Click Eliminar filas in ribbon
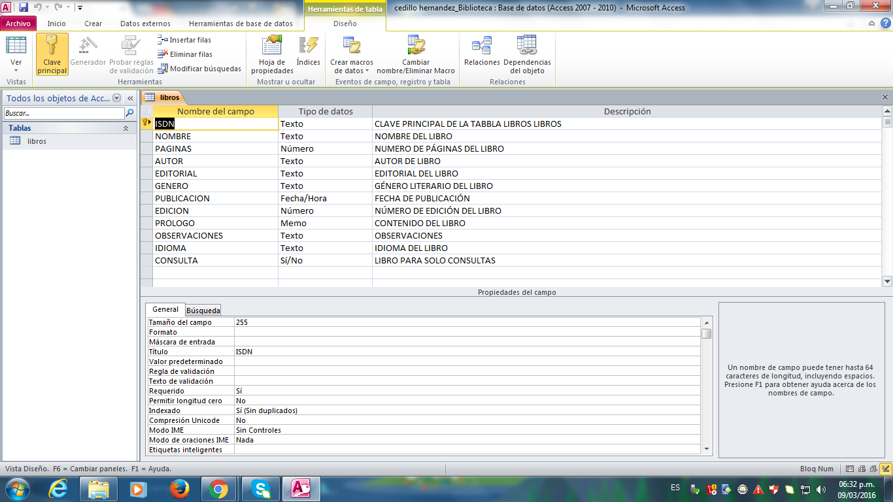Image resolution: width=893 pixels, height=502 pixels. pyautogui.click(x=186, y=54)
